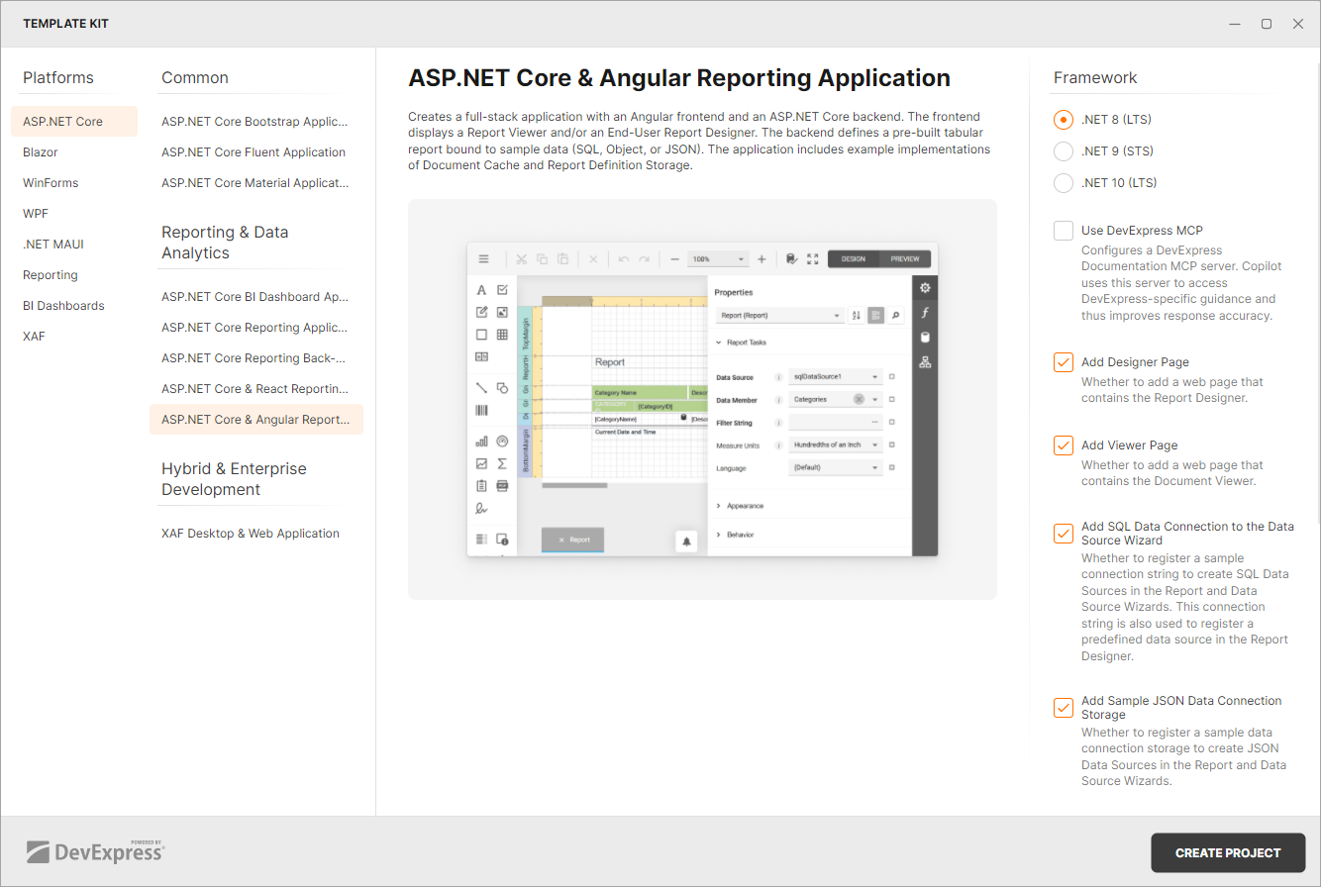Enable the Use DevExpress MCP checkbox

(x=1063, y=230)
